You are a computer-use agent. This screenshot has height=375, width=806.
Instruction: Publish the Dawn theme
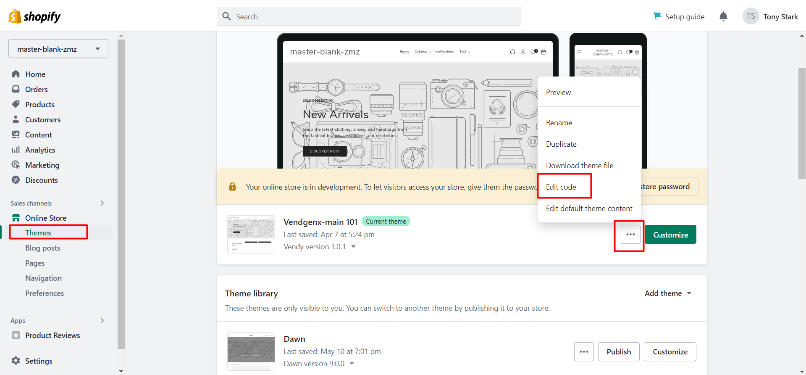619,352
